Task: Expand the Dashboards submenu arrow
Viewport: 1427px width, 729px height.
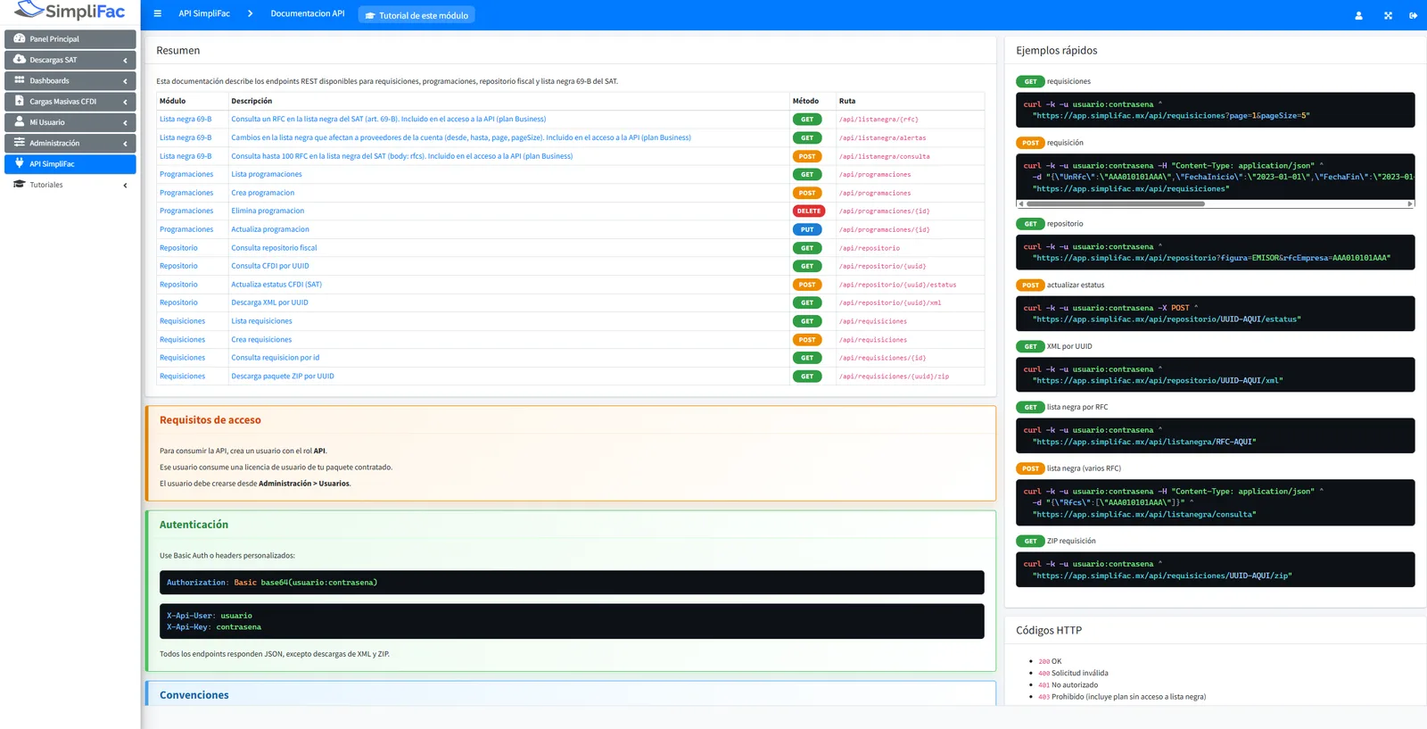Action: [x=125, y=81]
